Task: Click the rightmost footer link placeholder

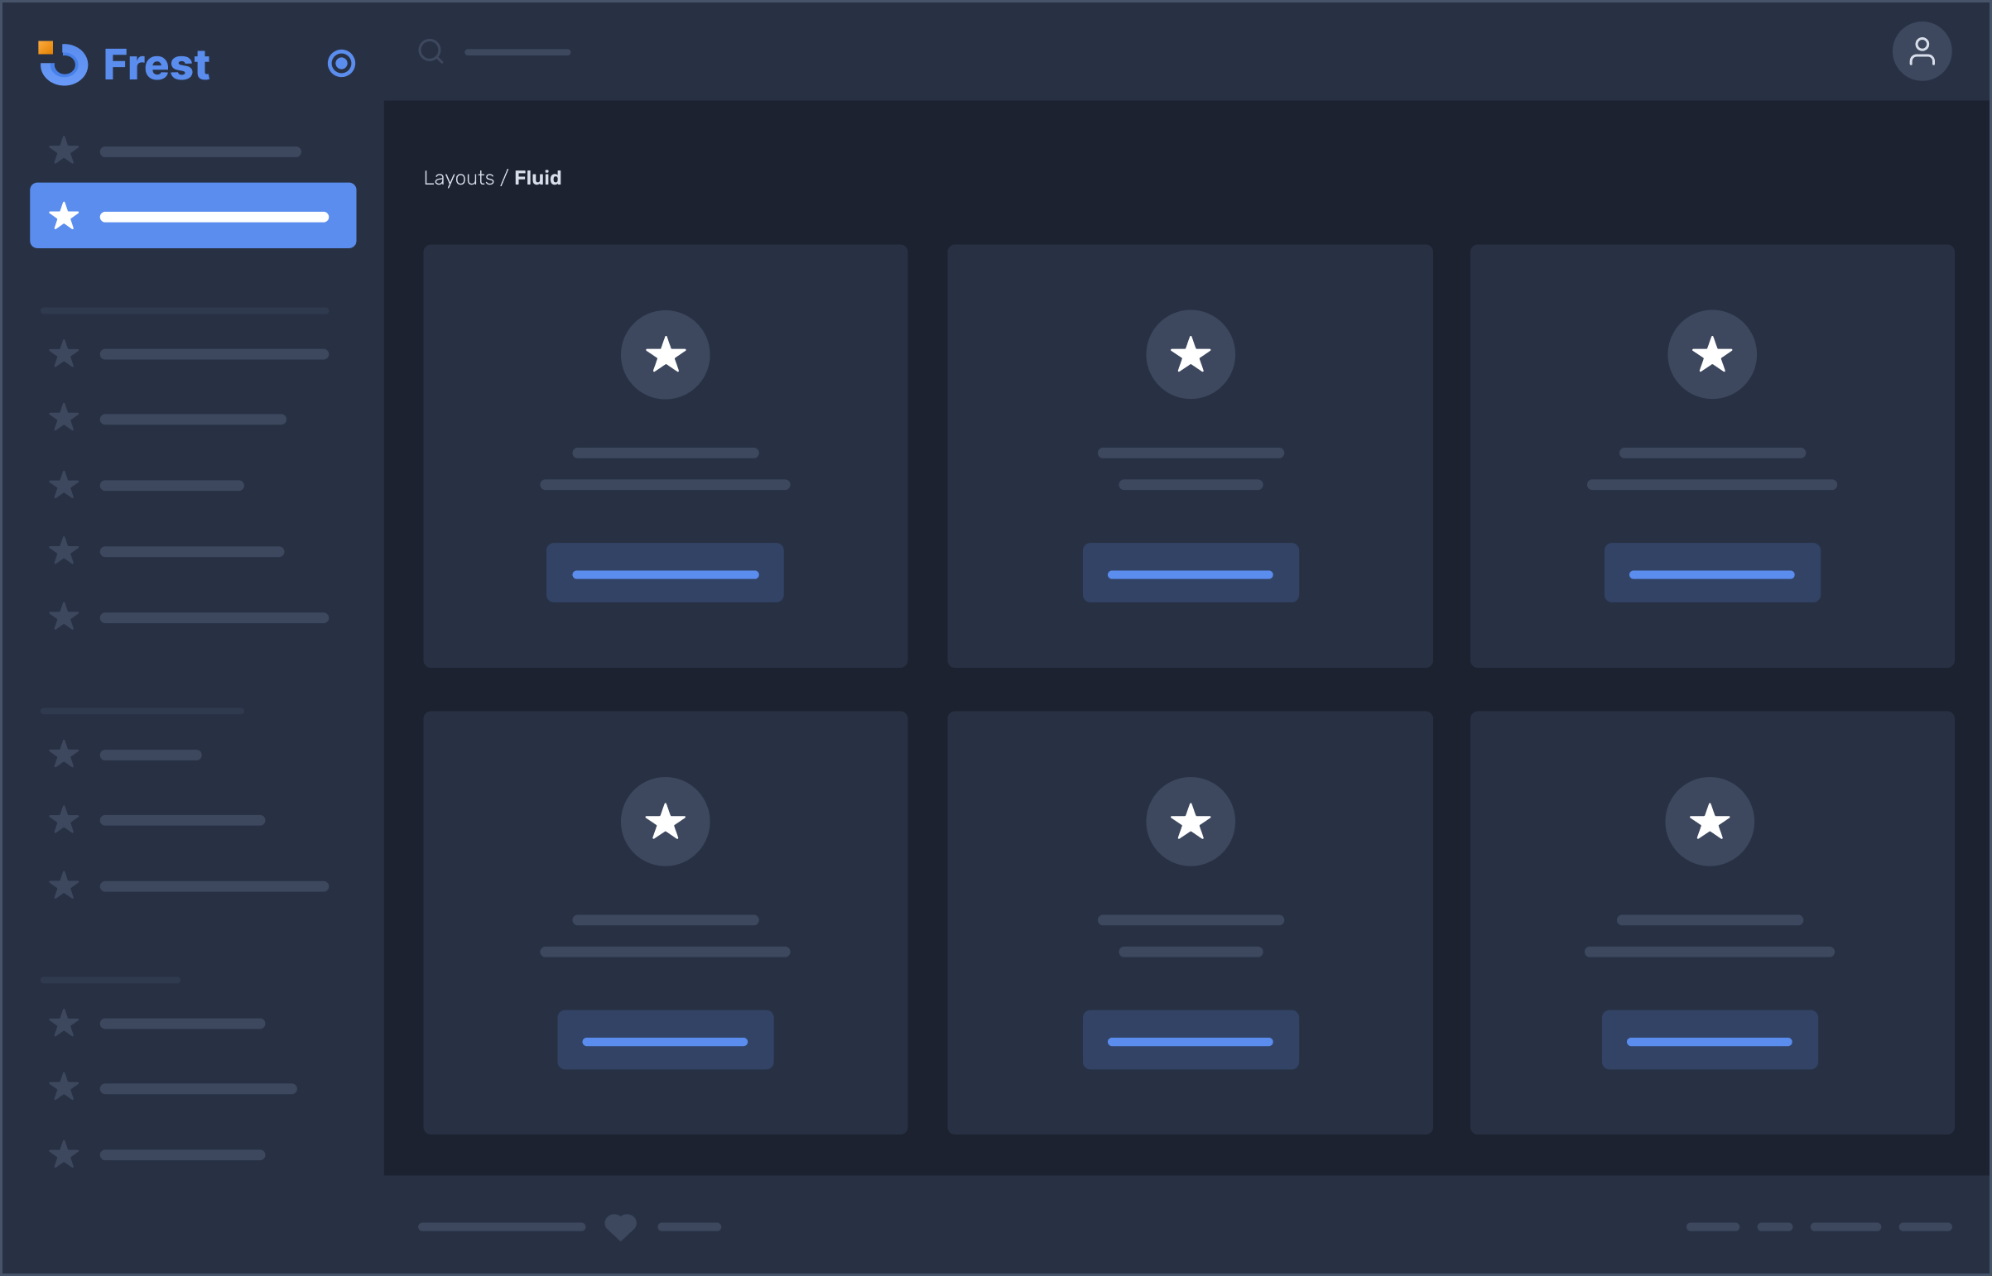Action: (x=1925, y=1227)
